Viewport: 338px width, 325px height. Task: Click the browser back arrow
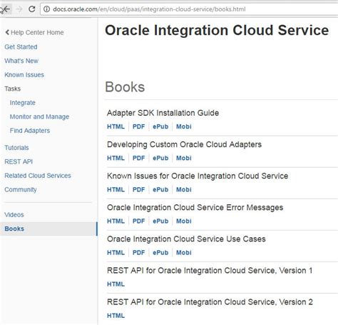[6, 9]
